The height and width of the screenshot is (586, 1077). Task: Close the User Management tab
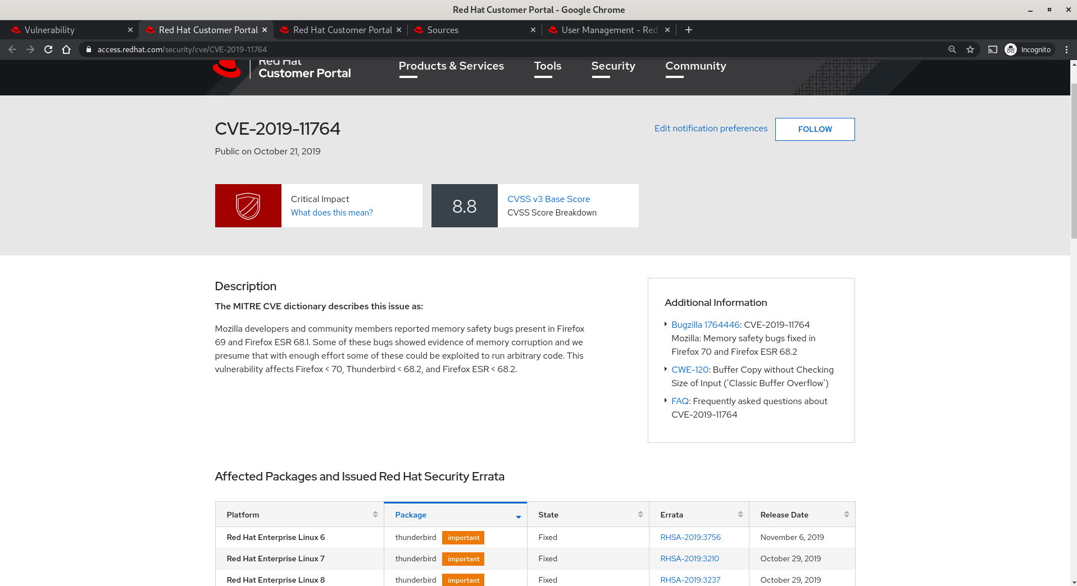coord(667,30)
